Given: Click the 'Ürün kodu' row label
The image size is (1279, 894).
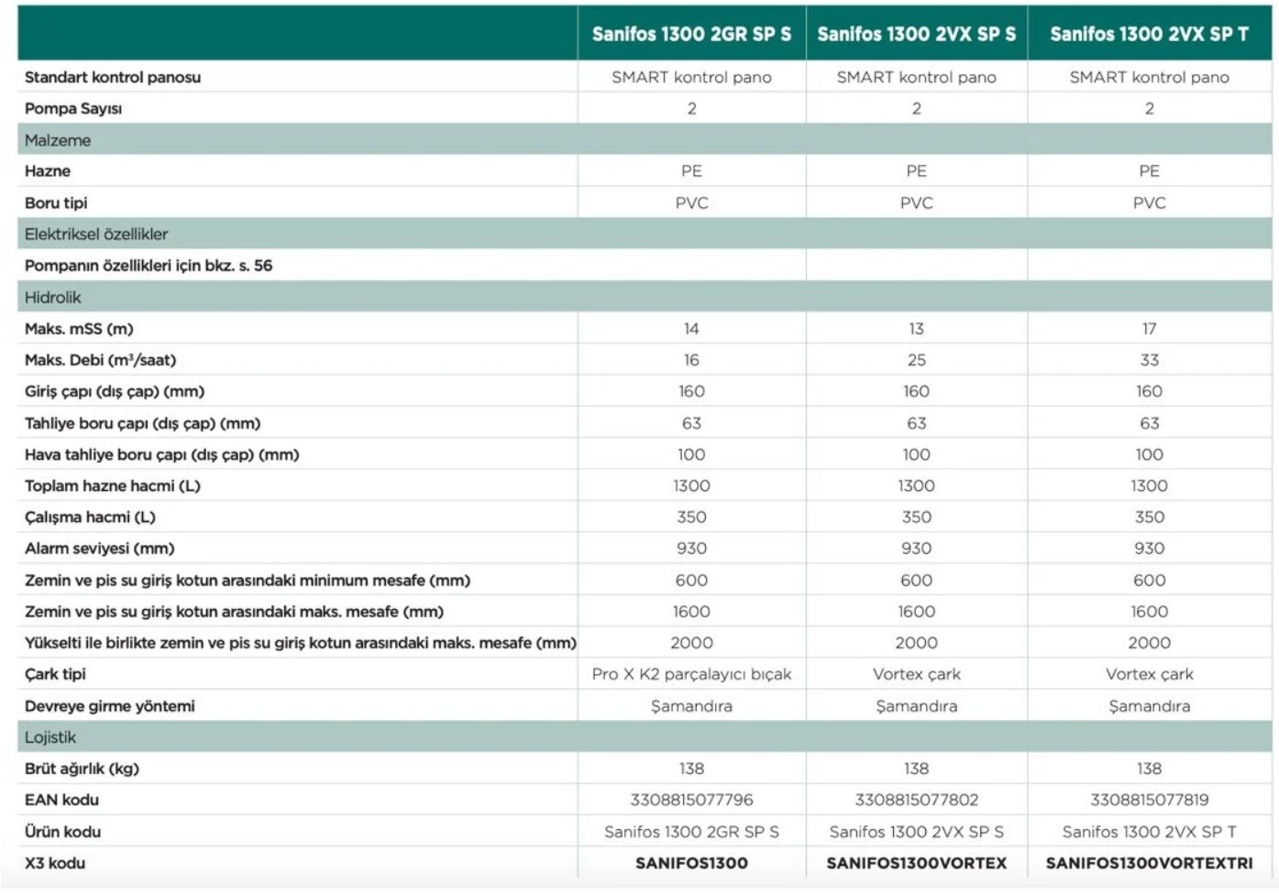Looking at the screenshot, I should (62, 832).
